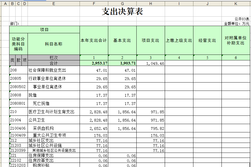Select the 金额单位: 万元 cell
This screenshot has height=167, width=251.
(x=237, y=24)
